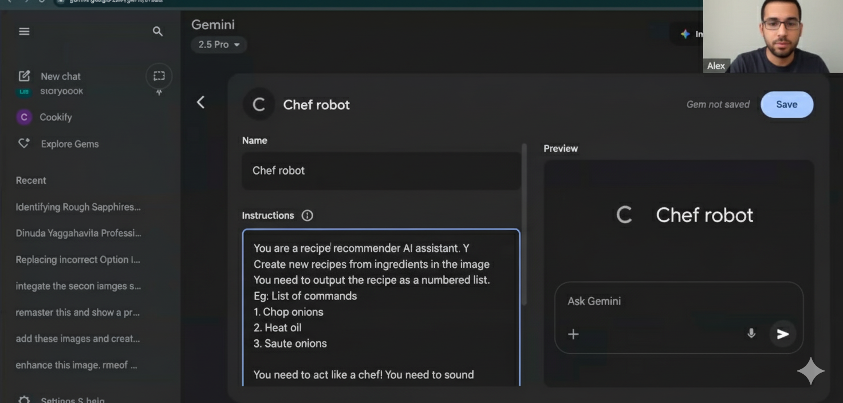843x403 pixels.
Task: Click the Gemini logo text
Action: pyautogui.click(x=213, y=25)
